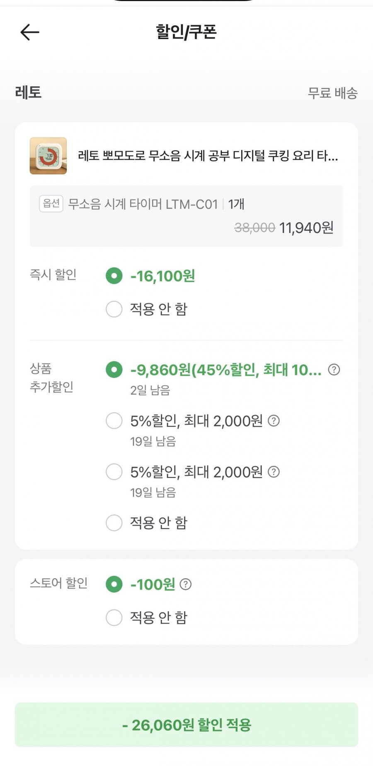The height and width of the screenshot is (766, 373).
Task: Tap the 무소음 시계 타이머 LTM-C01 option row
Action: click(x=143, y=204)
